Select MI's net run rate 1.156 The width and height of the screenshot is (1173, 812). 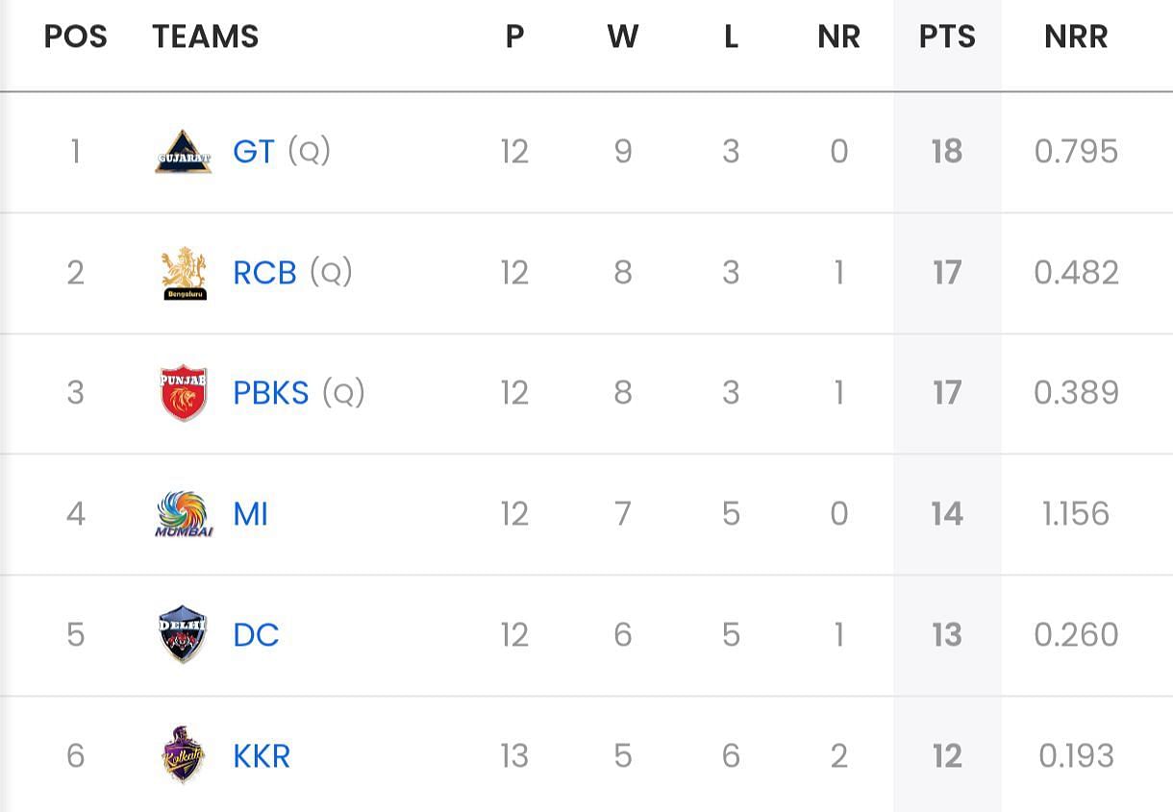point(1076,514)
